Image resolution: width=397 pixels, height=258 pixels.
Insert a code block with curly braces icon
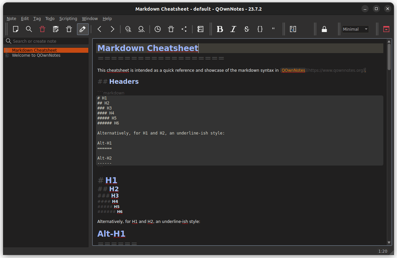click(260, 29)
